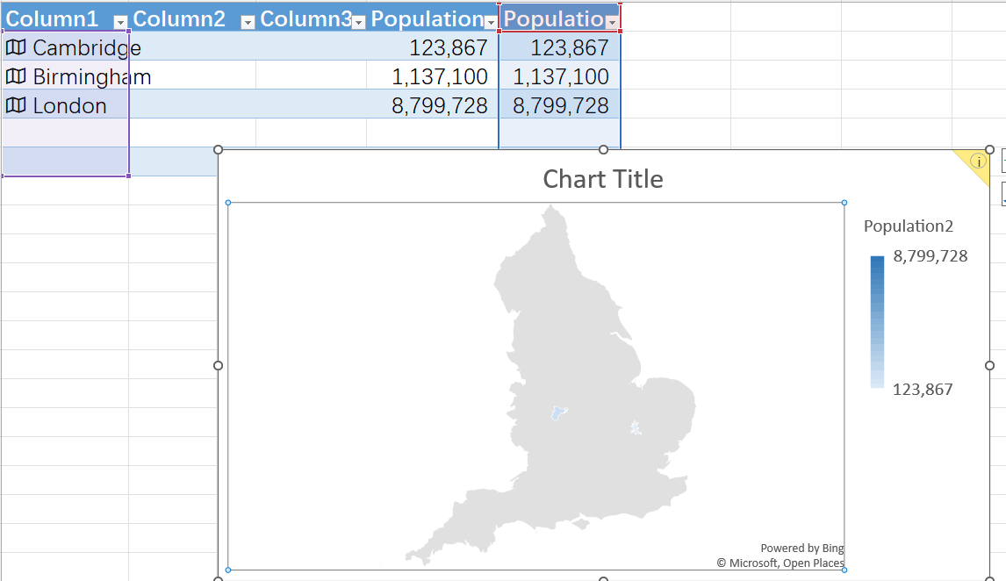Click the Population2 legend title
This screenshot has height=581, width=1006.
(909, 226)
